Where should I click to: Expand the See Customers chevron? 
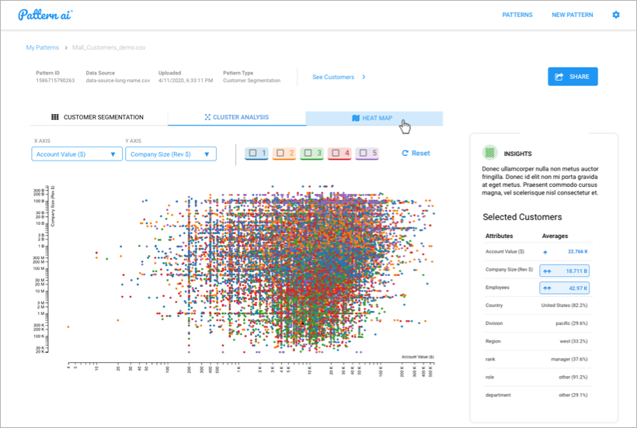pos(364,78)
